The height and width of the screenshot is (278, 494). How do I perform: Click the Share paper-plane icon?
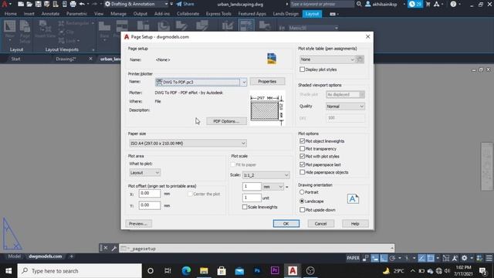179,4
